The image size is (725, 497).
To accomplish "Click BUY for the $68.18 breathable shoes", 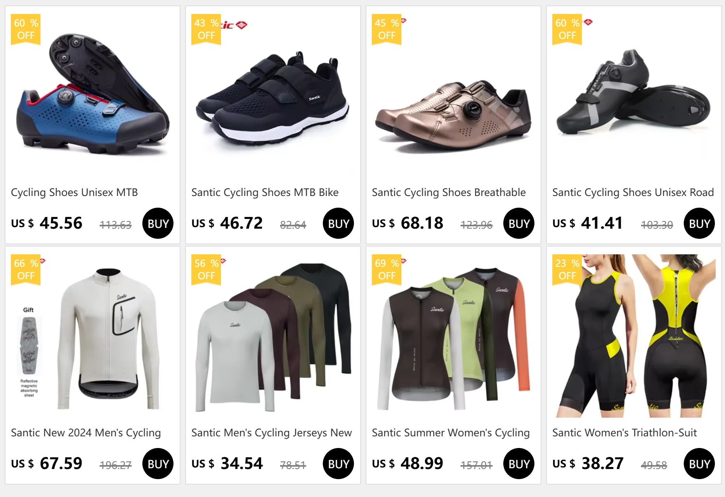I will point(519,223).
